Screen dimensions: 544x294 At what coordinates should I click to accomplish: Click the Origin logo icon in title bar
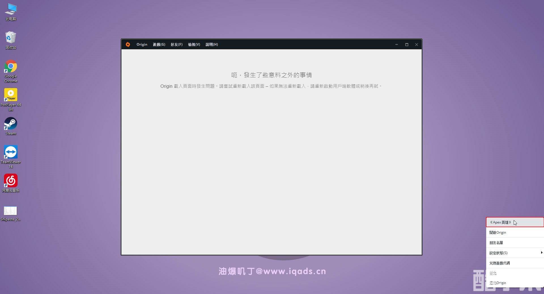tap(128, 44)
